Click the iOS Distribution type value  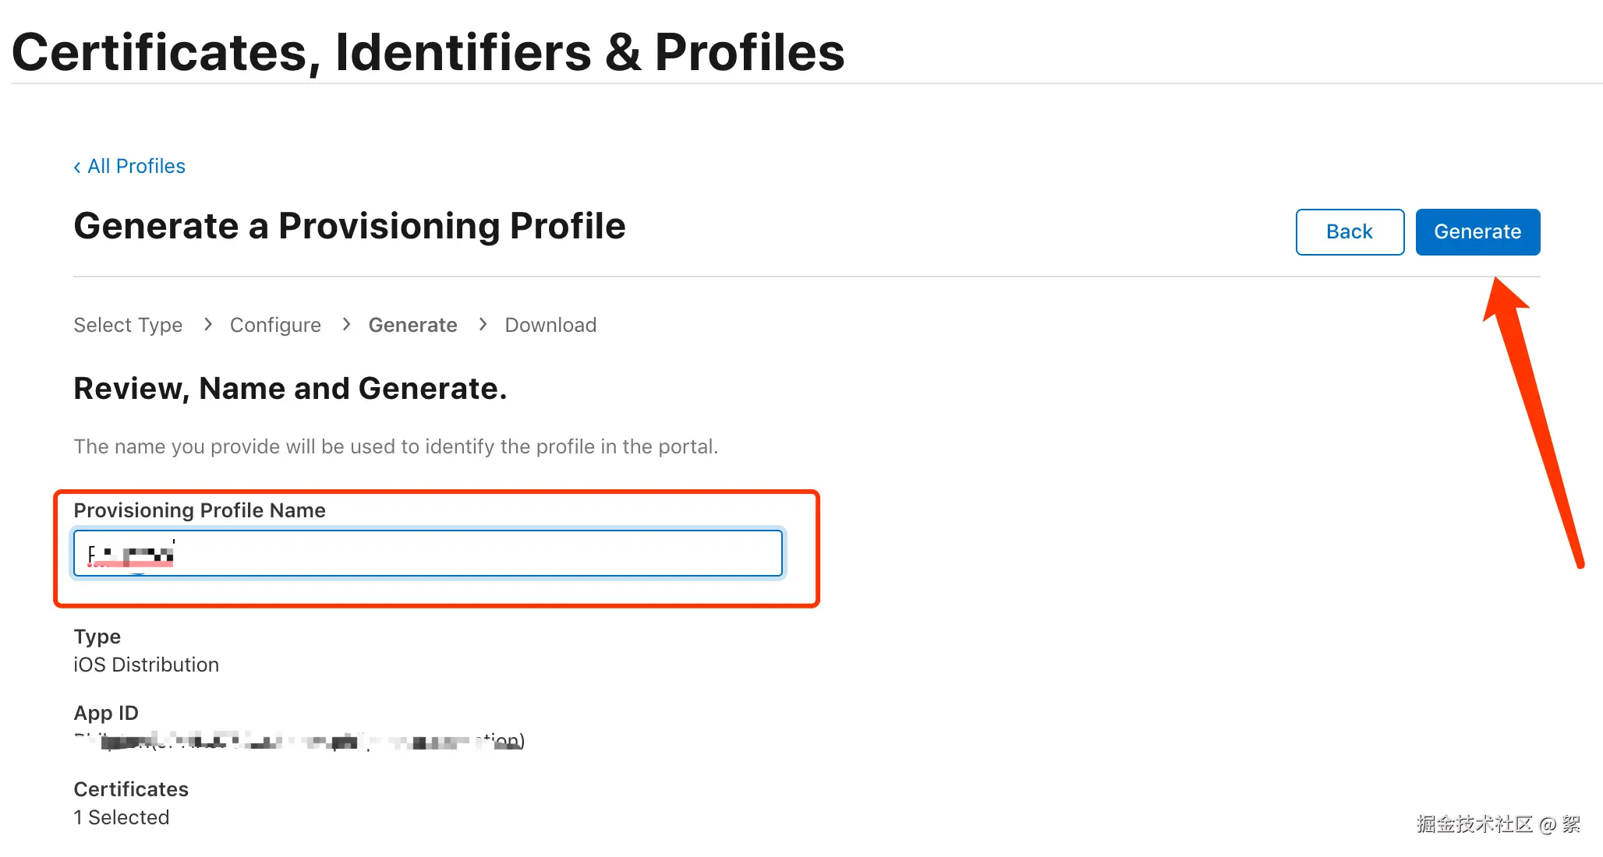tap(146, 665)
